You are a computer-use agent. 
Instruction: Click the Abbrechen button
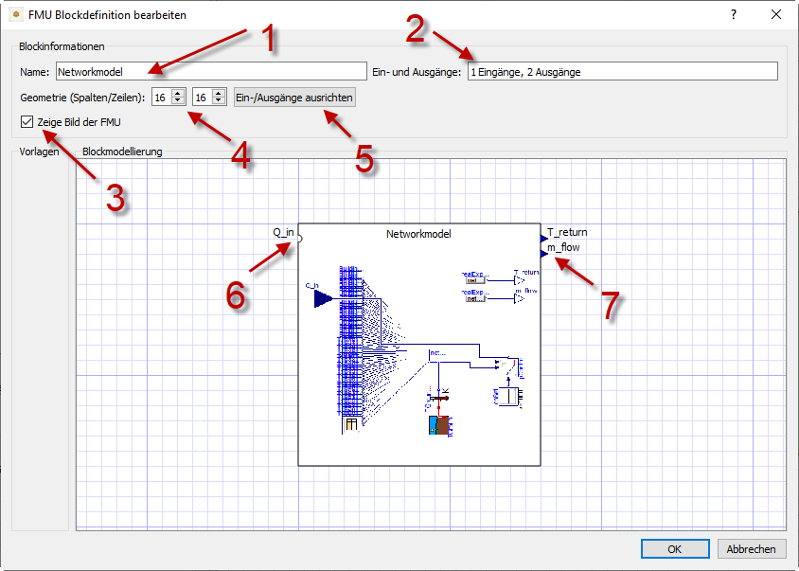pyautogui.click(x=751, y=549)
